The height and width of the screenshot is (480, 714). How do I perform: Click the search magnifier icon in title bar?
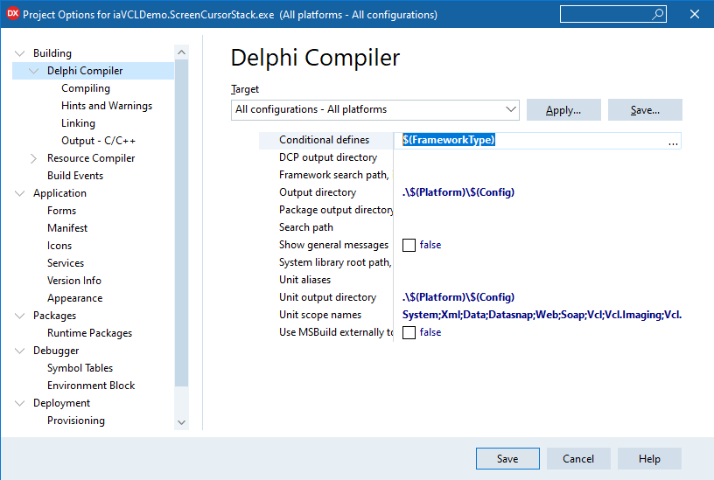coord(657,15)
